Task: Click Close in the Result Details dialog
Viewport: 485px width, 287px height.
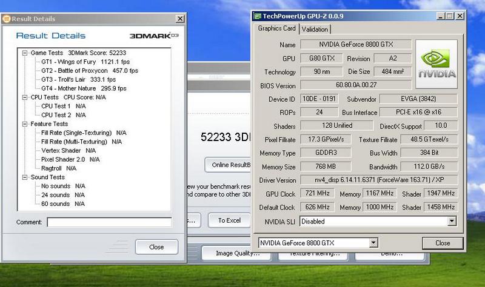Action: click(156, 247)
